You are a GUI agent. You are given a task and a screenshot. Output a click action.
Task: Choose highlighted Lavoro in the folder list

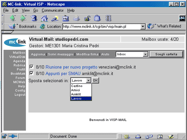[x=81, y=99]
